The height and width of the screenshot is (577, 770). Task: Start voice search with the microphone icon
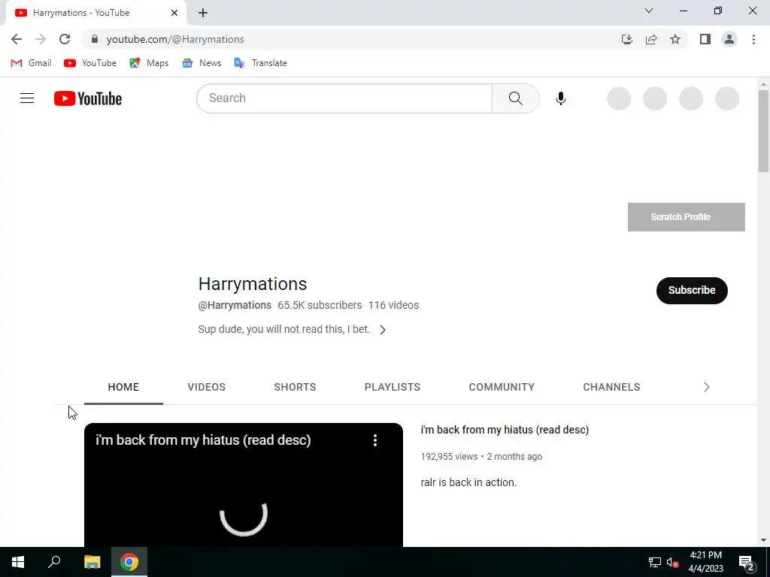pyautogui.click(x=561, y=98)
